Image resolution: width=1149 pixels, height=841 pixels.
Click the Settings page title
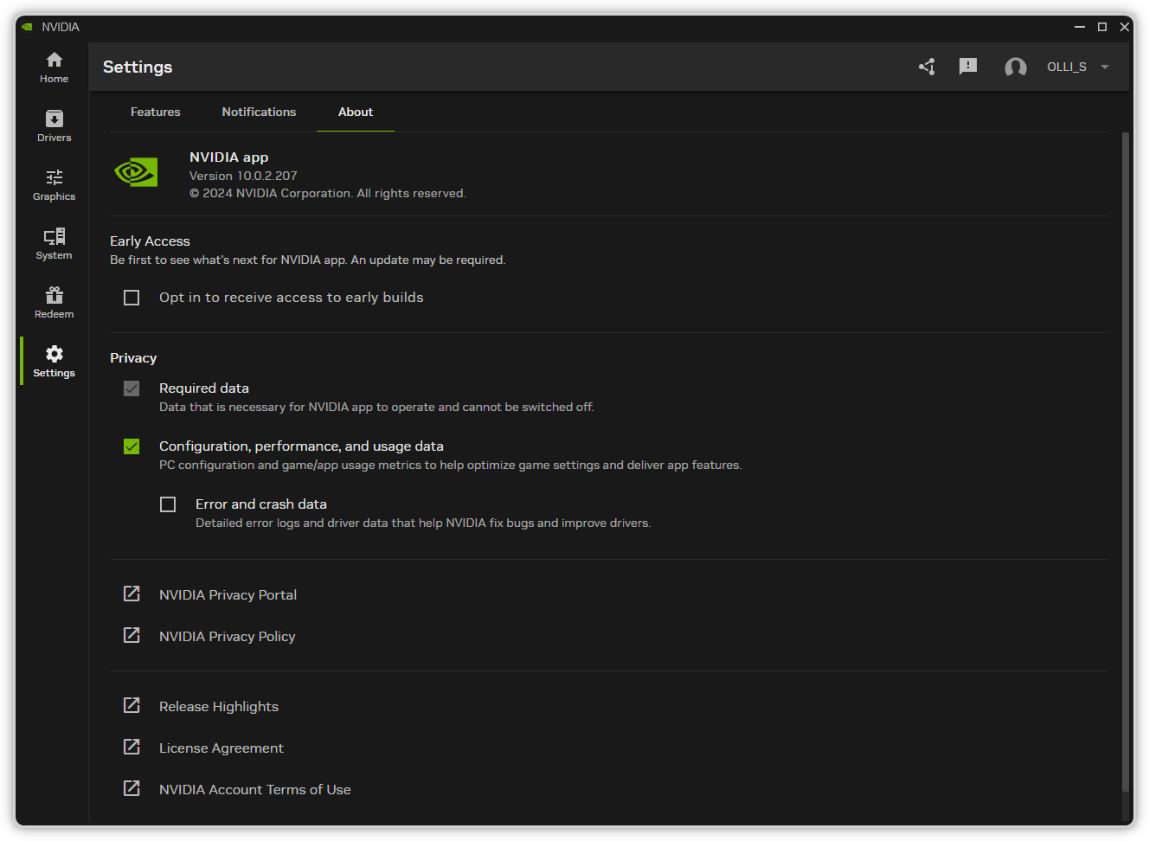point(138,67)
